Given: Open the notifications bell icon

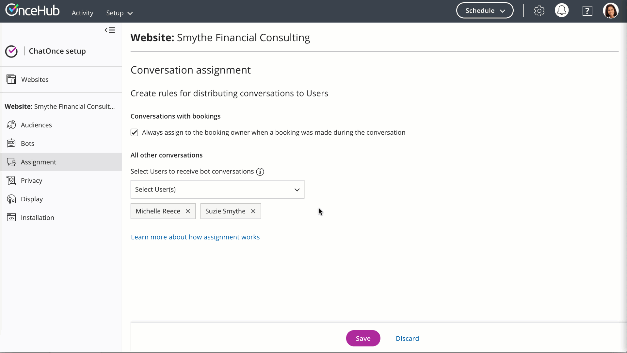Looking at the screenshot, I should coord(562,11).
